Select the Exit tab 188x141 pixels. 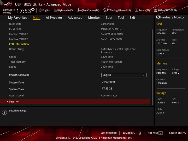pyautogui.click(x=132, y=18)
